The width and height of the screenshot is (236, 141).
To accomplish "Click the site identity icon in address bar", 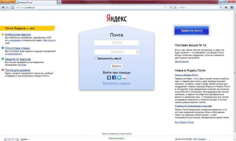I will coord(13,7).
